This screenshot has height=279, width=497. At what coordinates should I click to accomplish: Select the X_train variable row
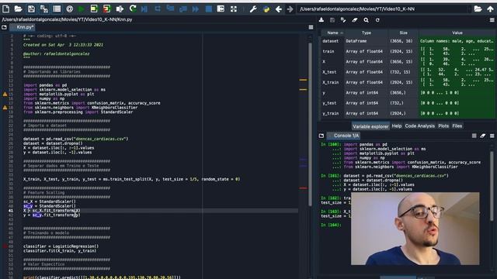click(408, 82)
